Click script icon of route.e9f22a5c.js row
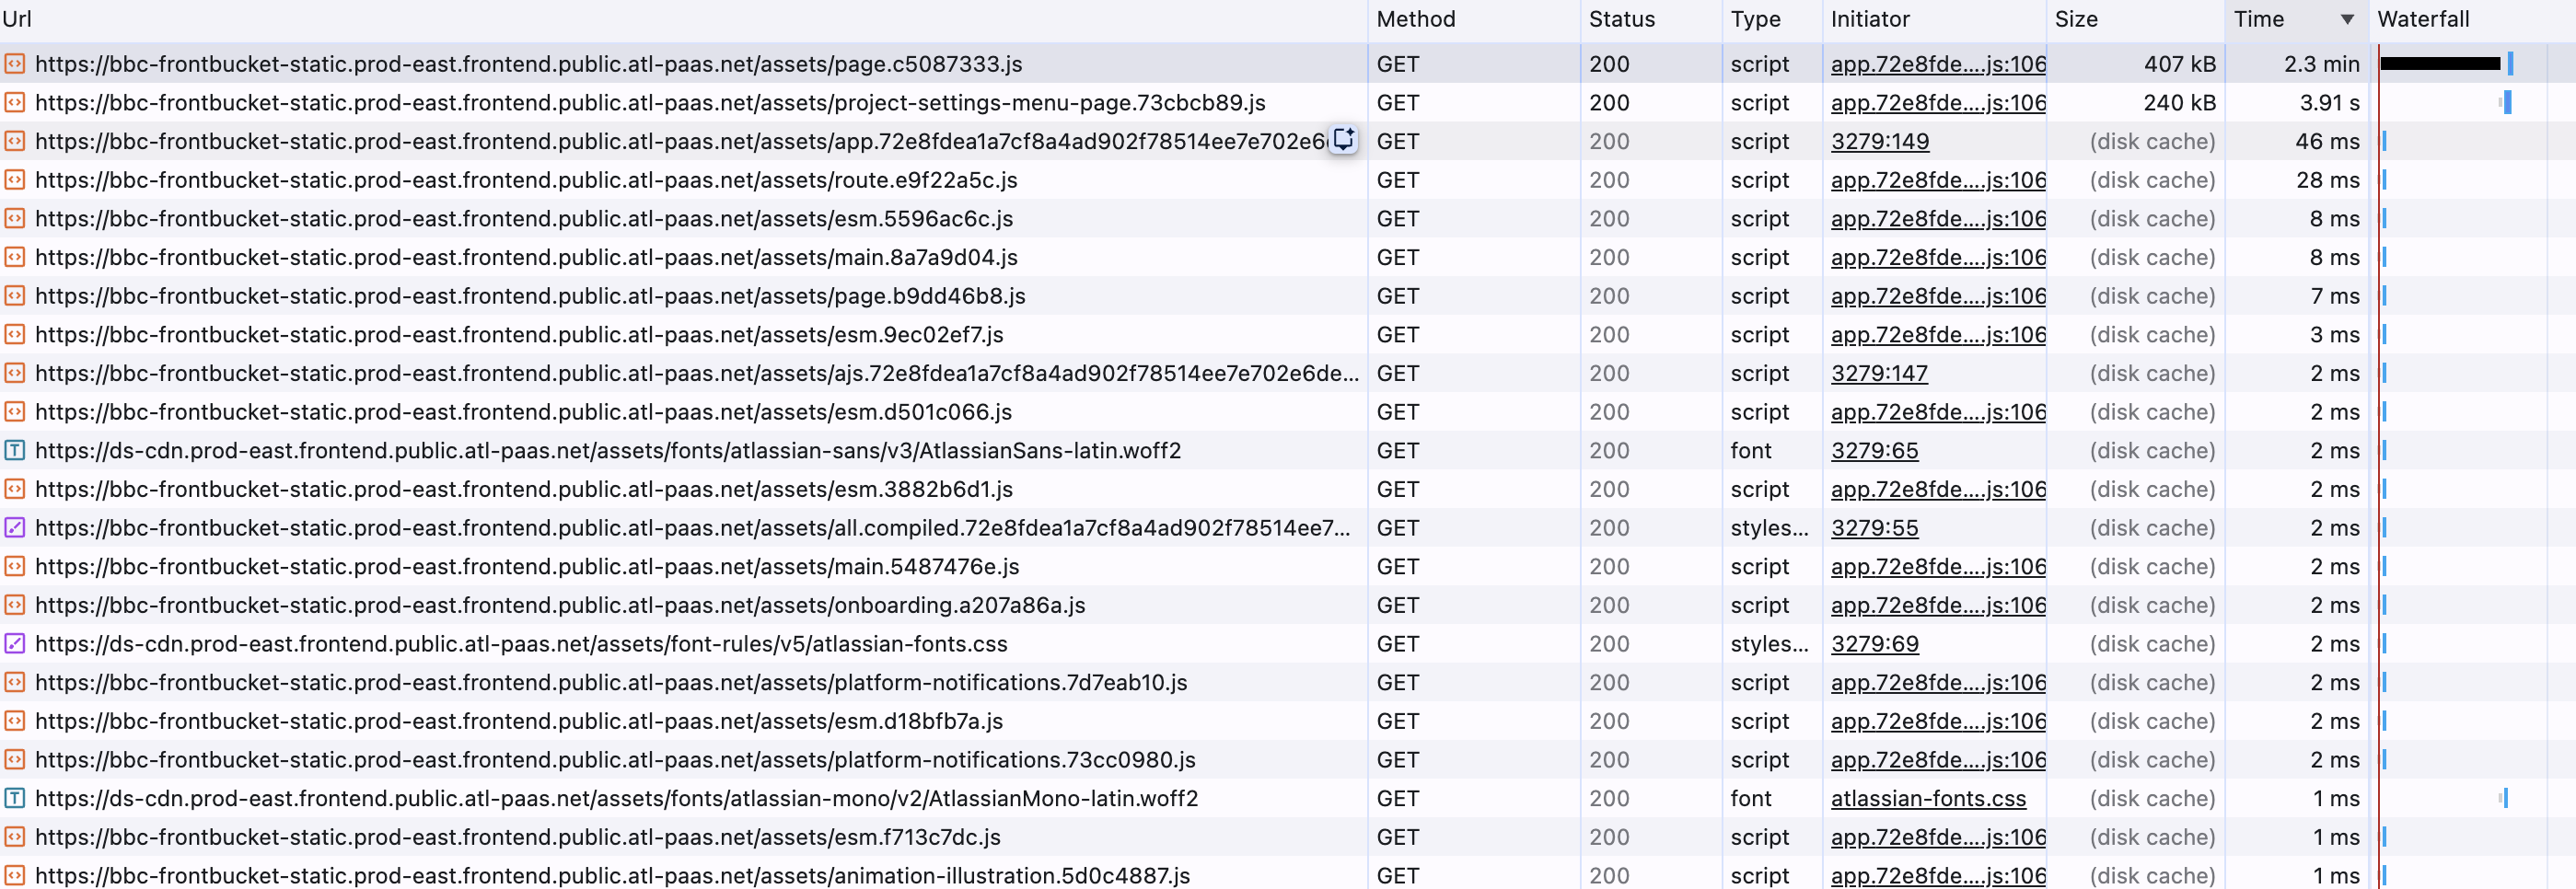Screen dimensions: 2576x889 (14, 180)
